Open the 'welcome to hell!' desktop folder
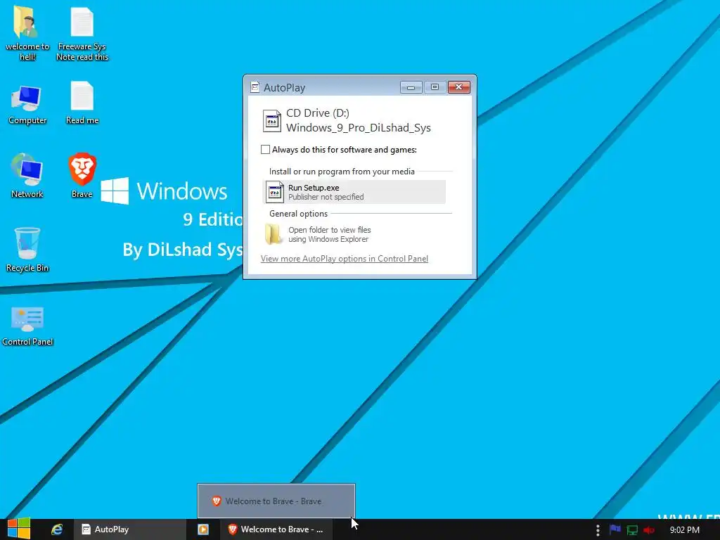 (x=26, y=34)
